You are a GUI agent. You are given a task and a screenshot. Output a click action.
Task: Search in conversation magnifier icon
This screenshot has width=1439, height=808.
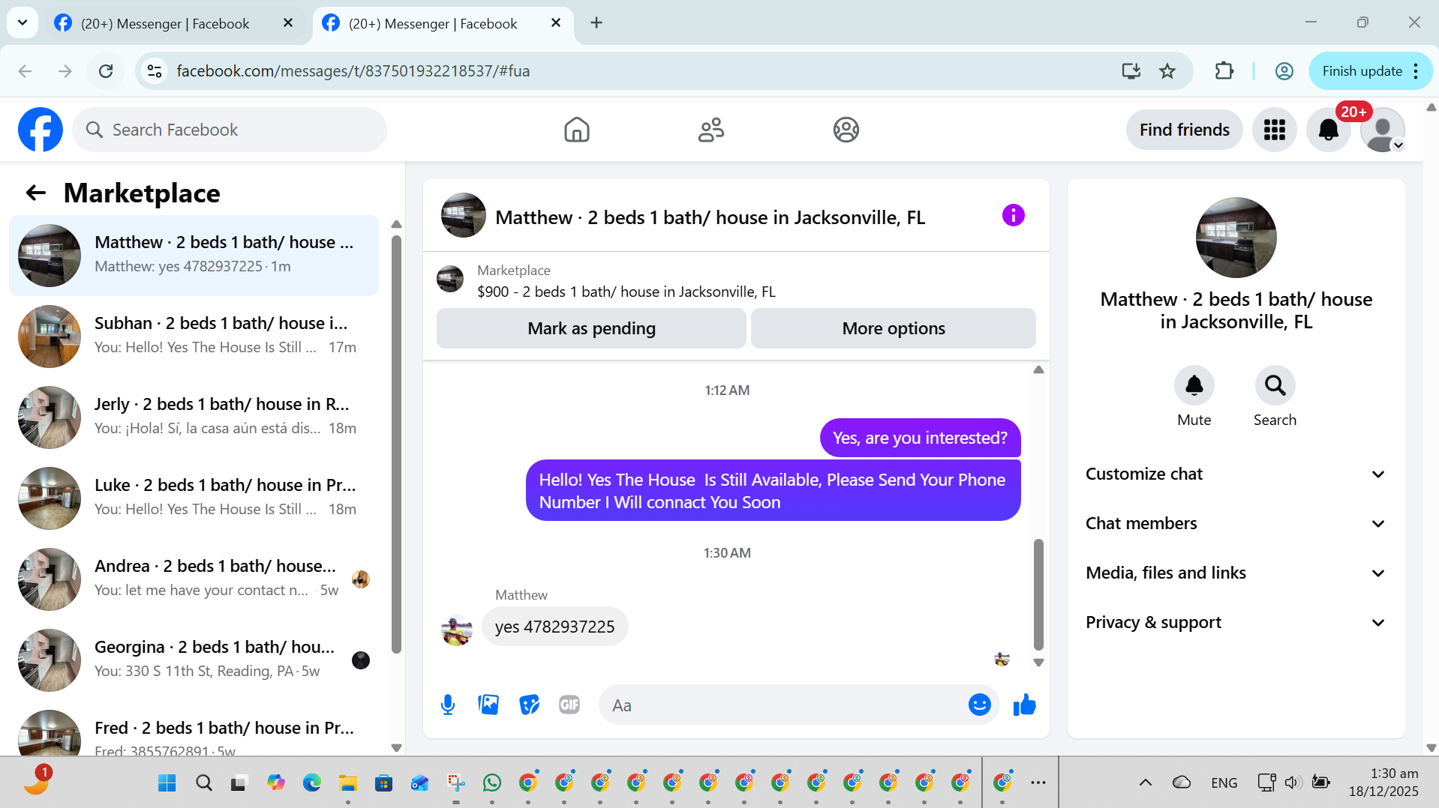(1275, 385)
